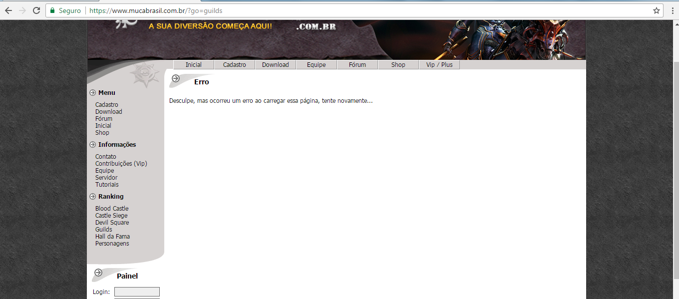Open the Cadastro tab in top navigation
679x299 pixels.
point(235,65)
